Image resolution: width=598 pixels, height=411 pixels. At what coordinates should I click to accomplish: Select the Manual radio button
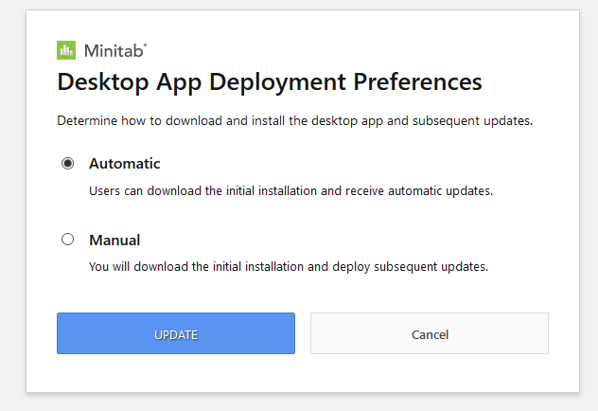point(67,240)
